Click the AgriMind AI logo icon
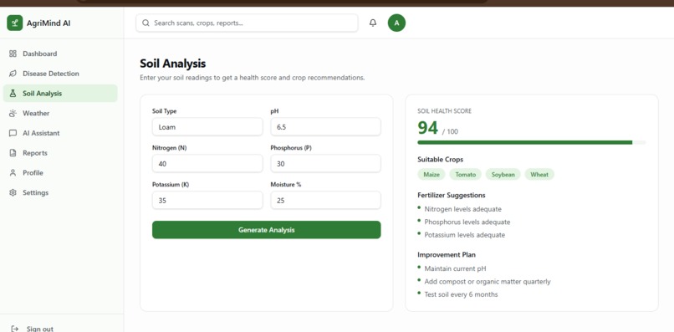The height and width of the screenshot is (332, 674). tap(14, 23)
